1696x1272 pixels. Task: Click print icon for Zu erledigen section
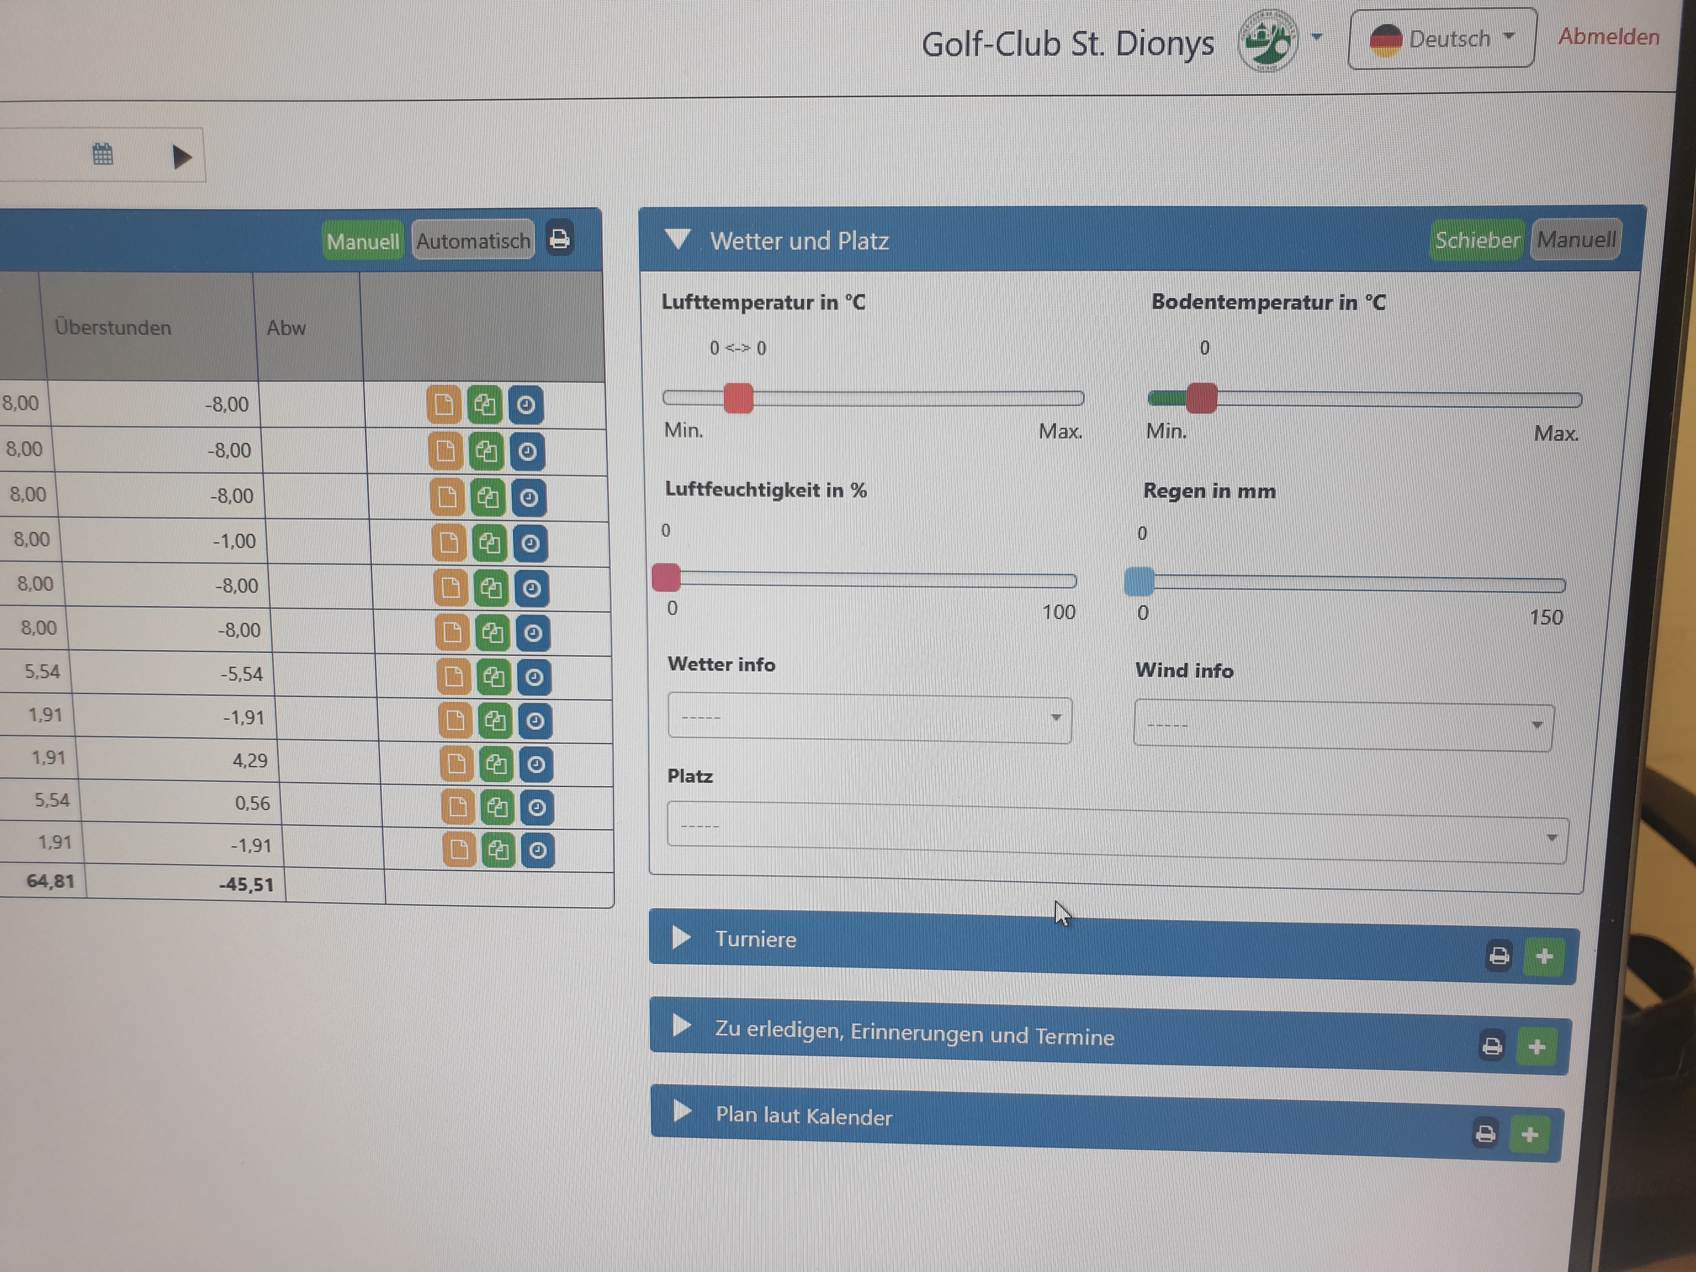1492,1046
